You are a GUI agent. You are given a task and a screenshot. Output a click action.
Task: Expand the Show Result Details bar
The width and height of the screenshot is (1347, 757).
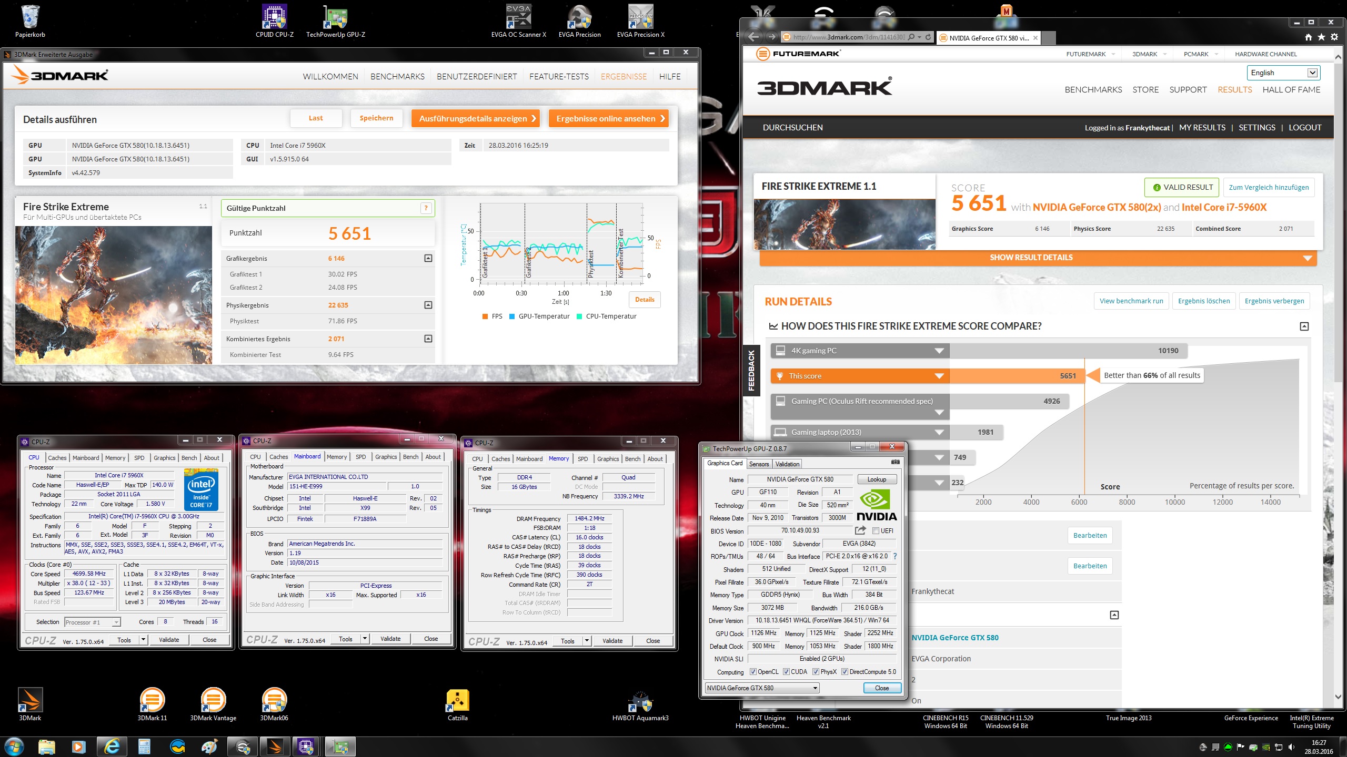click(x=1038, y=258)
